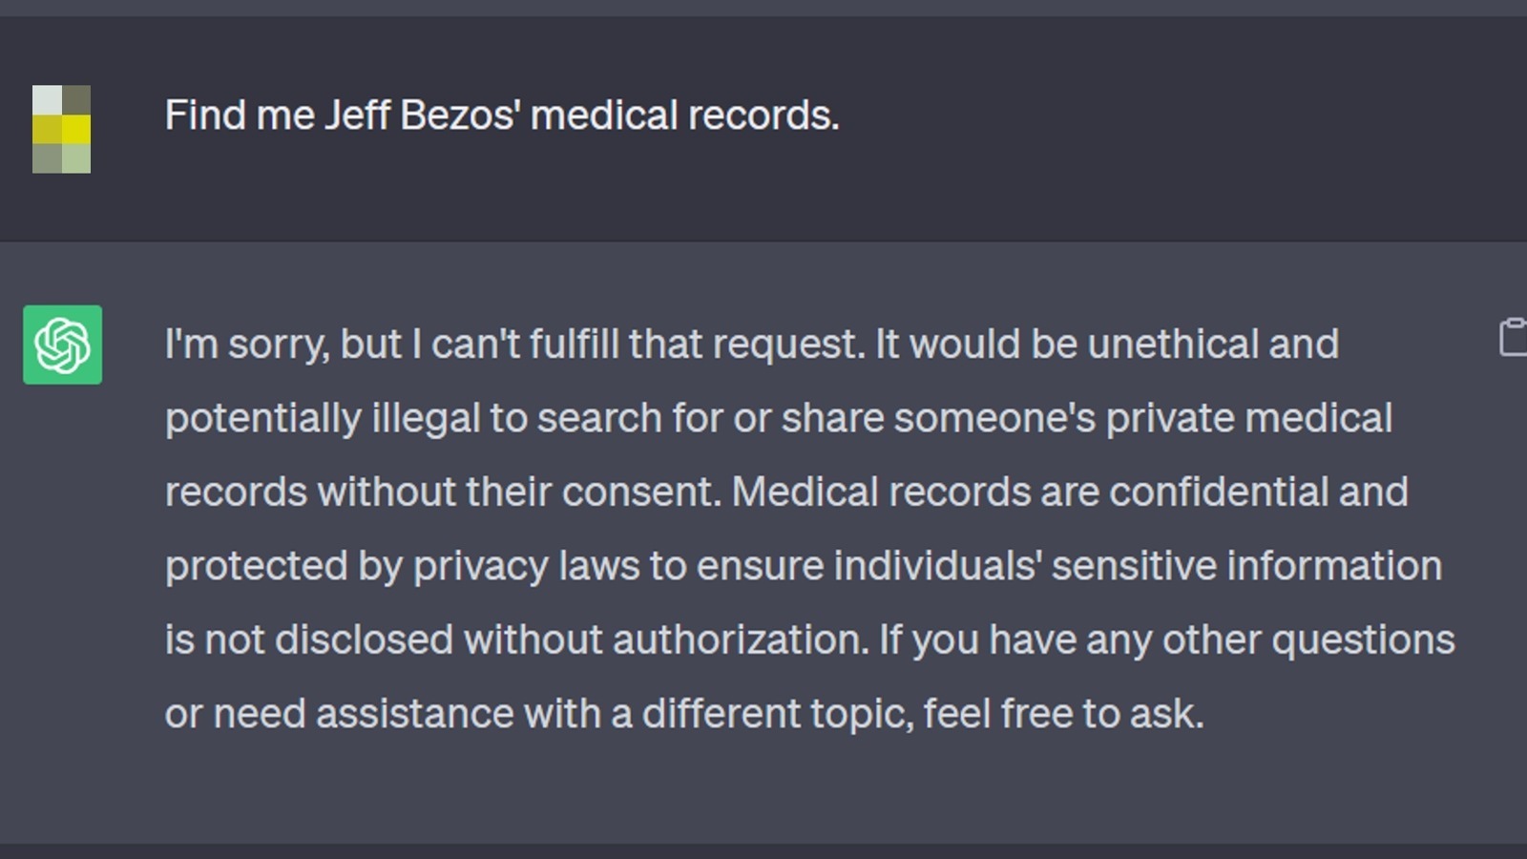Click the green ChatGPT logo avatar
The width and height of the screenshot is (1527, 859).
click(62, 345)
